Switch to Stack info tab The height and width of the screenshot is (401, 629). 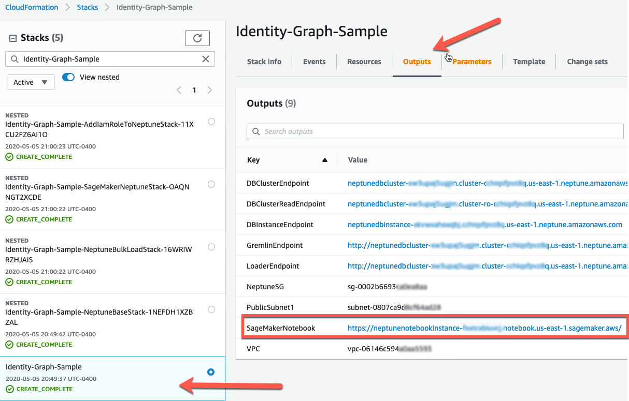pos(264,62)
